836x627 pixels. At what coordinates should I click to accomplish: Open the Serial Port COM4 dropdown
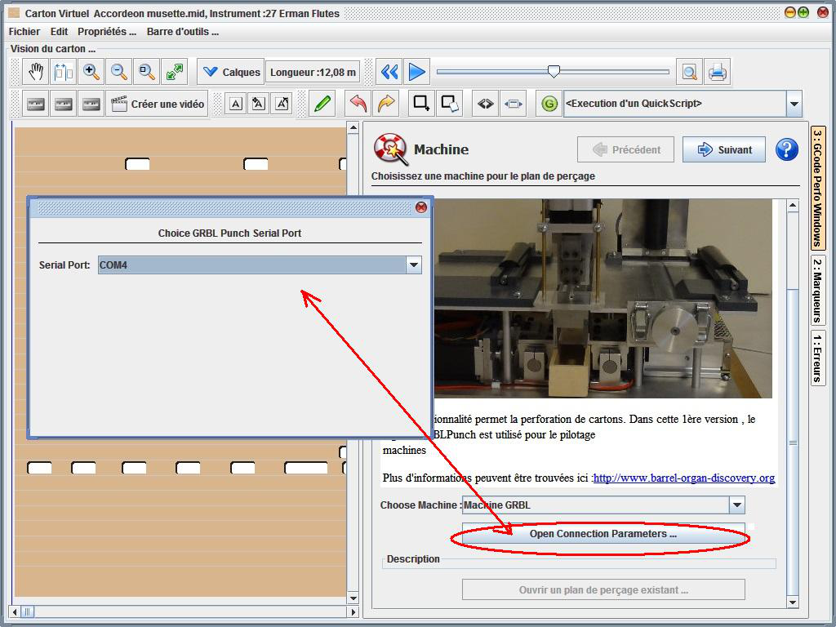click(413, 265)
